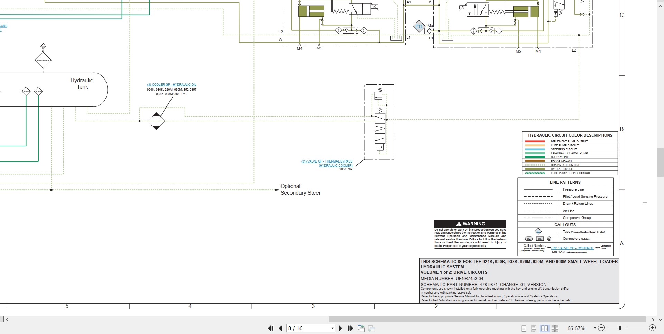
Task: Click the LINE PATTERNS table heading
Action: (x=565, y=182)
